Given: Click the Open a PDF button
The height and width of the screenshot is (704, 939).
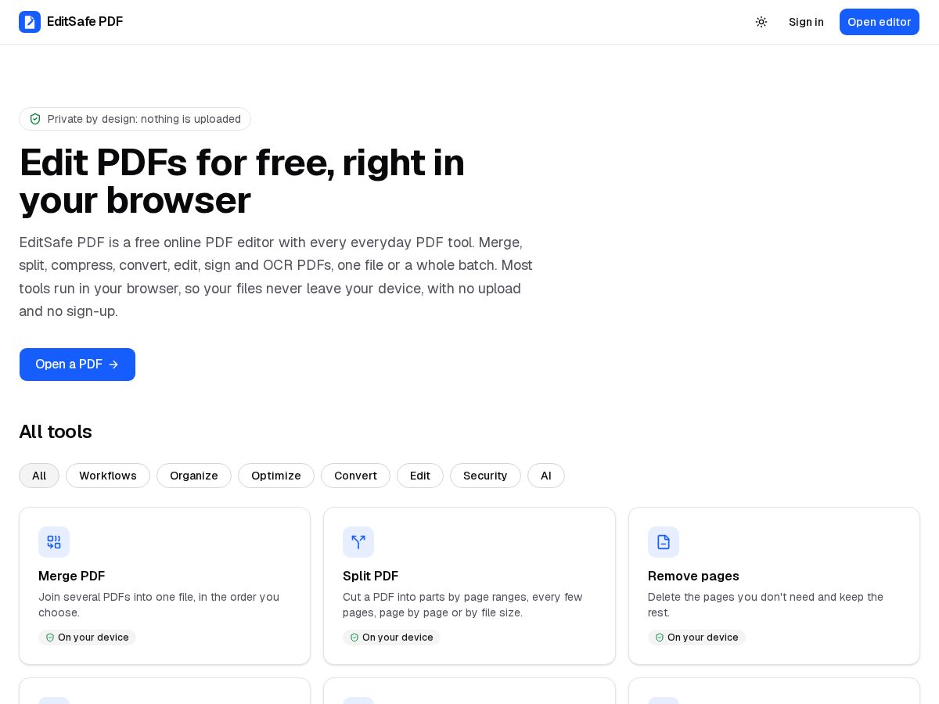Looking at the screenshot, I should click(77, 365).
